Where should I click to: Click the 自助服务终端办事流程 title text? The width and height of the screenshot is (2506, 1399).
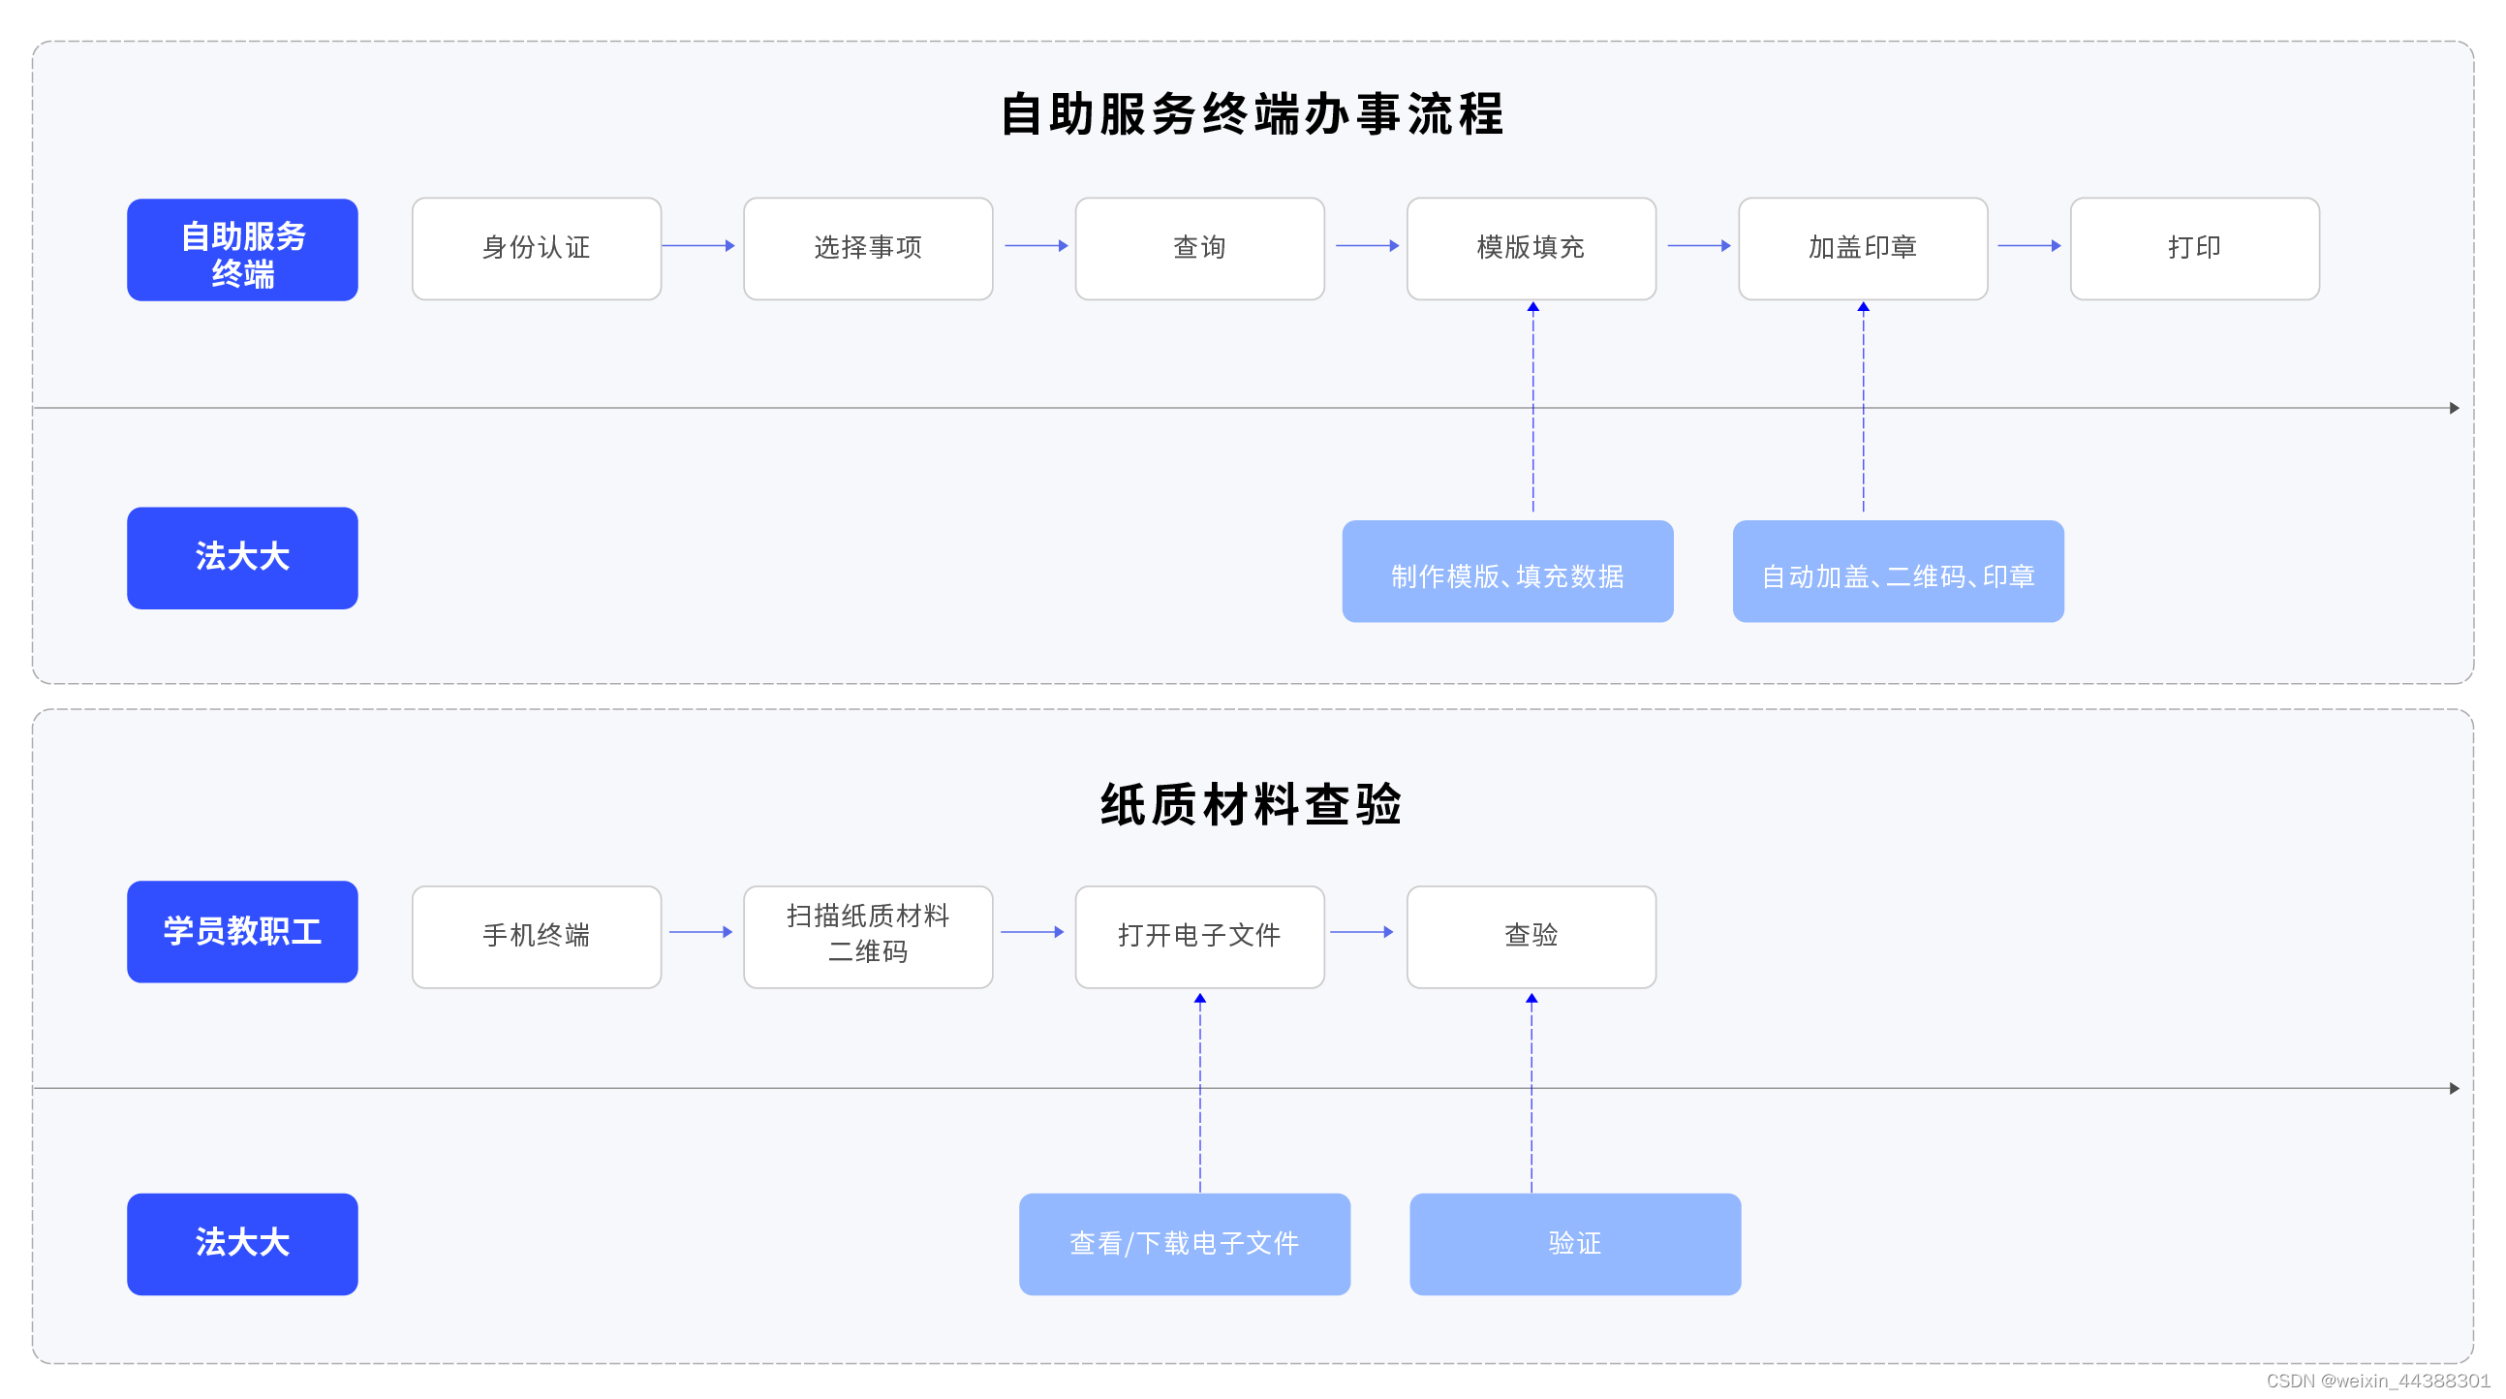point(1252,114)
